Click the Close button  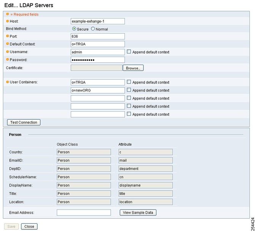click(29, 226)
